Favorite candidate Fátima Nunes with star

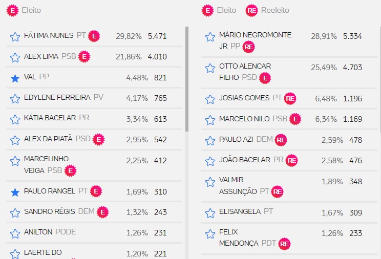[x=15, y=36]
